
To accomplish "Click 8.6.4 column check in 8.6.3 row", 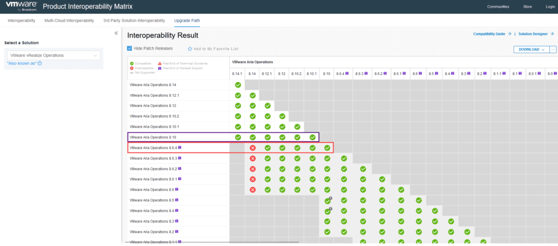I will pyautogui.click(x=344, y=158).
